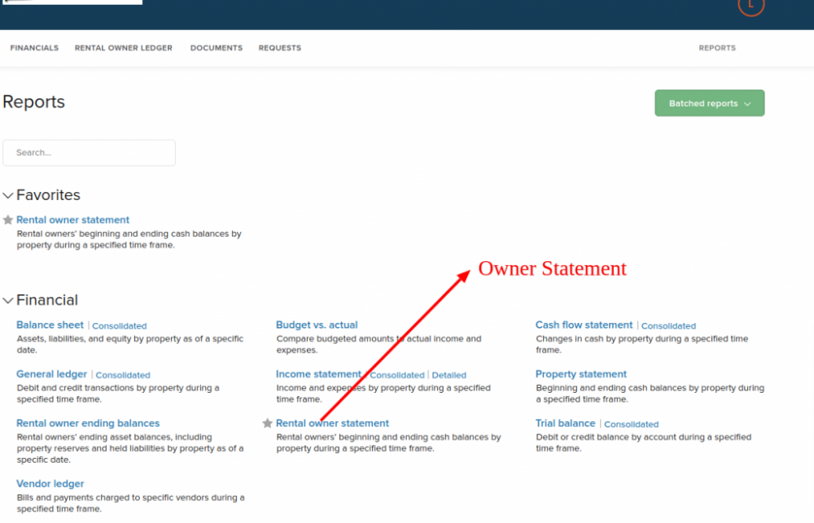
Task: Open Detailed Income statement report
Action: click(449, 375)
